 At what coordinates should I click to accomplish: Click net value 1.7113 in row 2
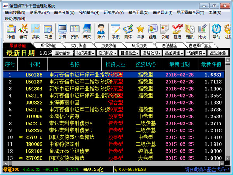point(213,82)
